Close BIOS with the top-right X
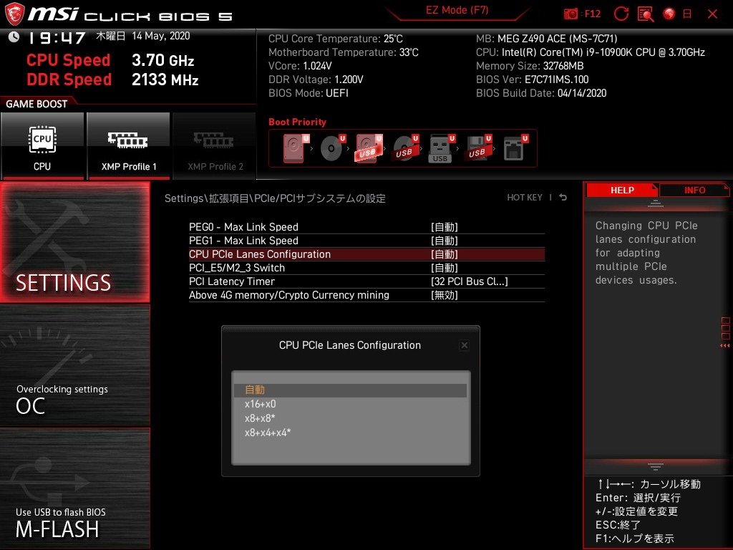The height and width of the screenshot is (550, 733). (x=712, y=14)
